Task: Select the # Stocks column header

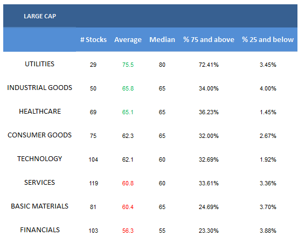Action: pyautogui.click(x=93, y=40)
